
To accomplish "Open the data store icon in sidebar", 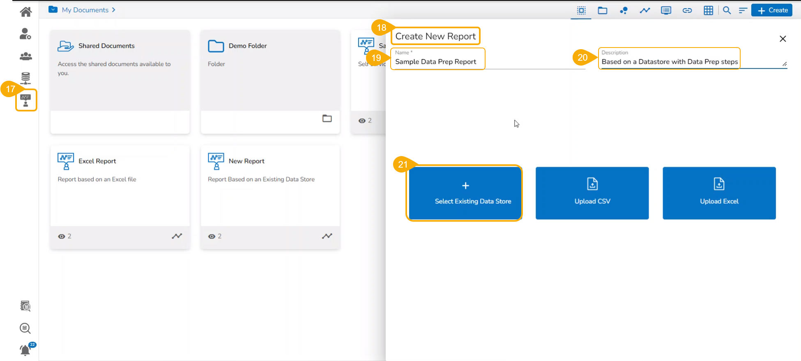I will (x=25, y=78).
